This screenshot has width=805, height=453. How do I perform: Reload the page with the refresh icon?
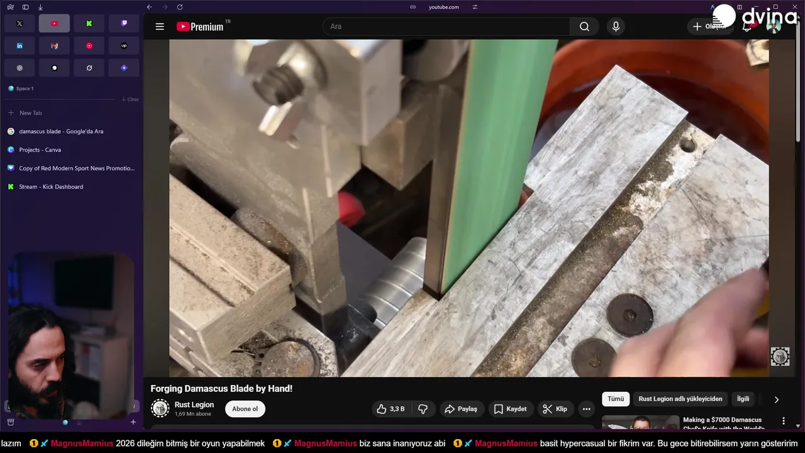180,7
